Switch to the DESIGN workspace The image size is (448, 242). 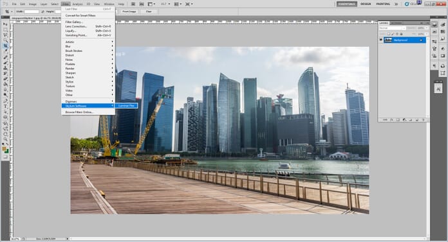pyautogui.click(x=366, y=4)
